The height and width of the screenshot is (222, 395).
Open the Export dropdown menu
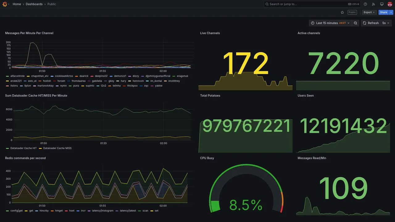[369, 12]
